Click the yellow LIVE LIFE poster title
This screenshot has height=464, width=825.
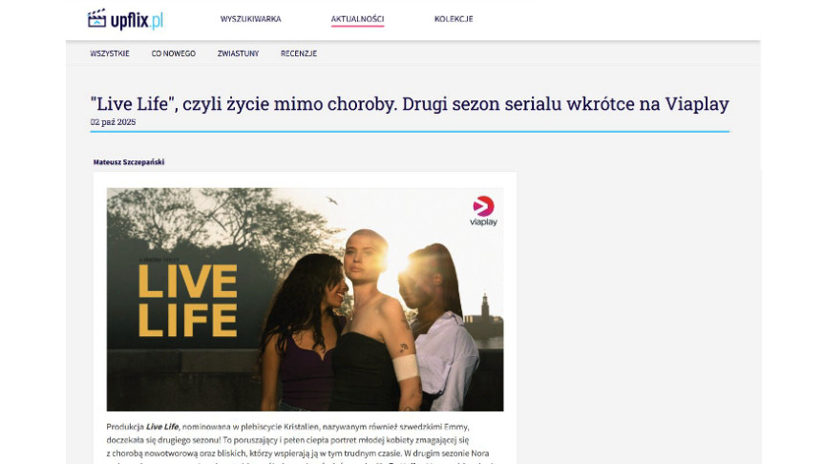click(188, 301)
